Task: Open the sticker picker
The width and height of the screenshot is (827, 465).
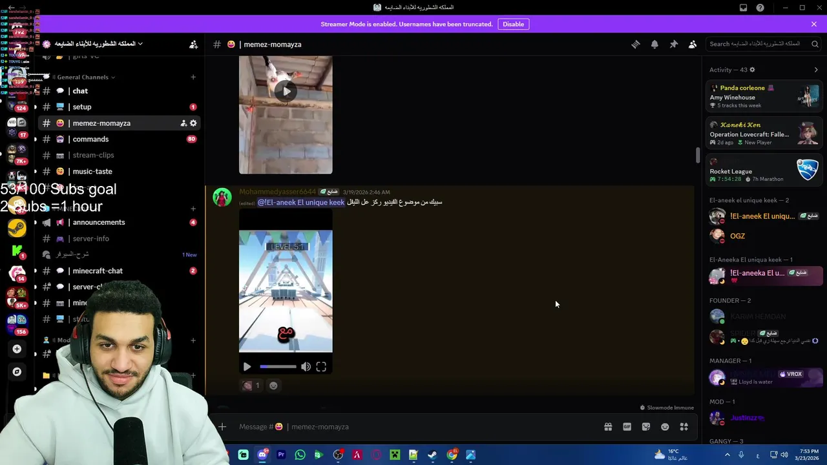Action: (646, 427)
